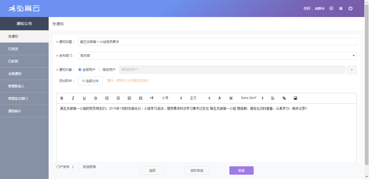Open the 小号 font size dropdown
Viewport: 369px width, 179px height.
click(172, 98)
